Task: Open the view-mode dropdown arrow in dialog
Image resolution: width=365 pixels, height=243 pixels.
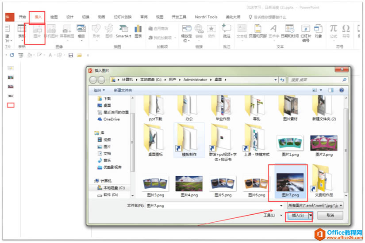Action: coord(321,90)
